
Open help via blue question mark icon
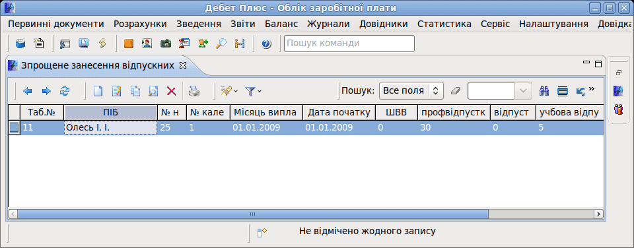[x=266, y=44]
